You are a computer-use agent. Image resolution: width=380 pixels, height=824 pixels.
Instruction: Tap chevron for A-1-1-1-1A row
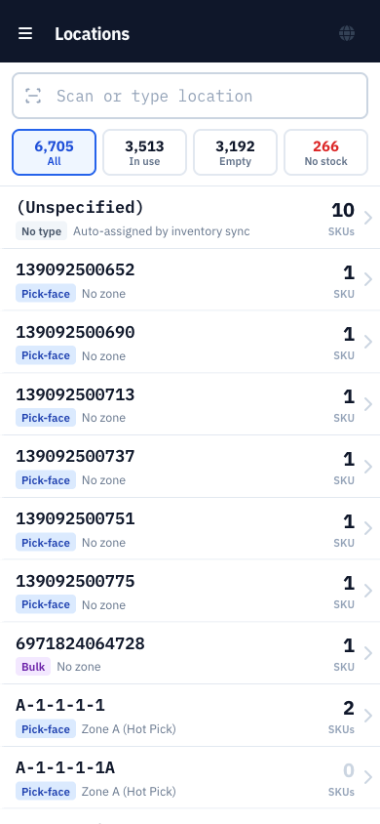click(x=368, y=777)
